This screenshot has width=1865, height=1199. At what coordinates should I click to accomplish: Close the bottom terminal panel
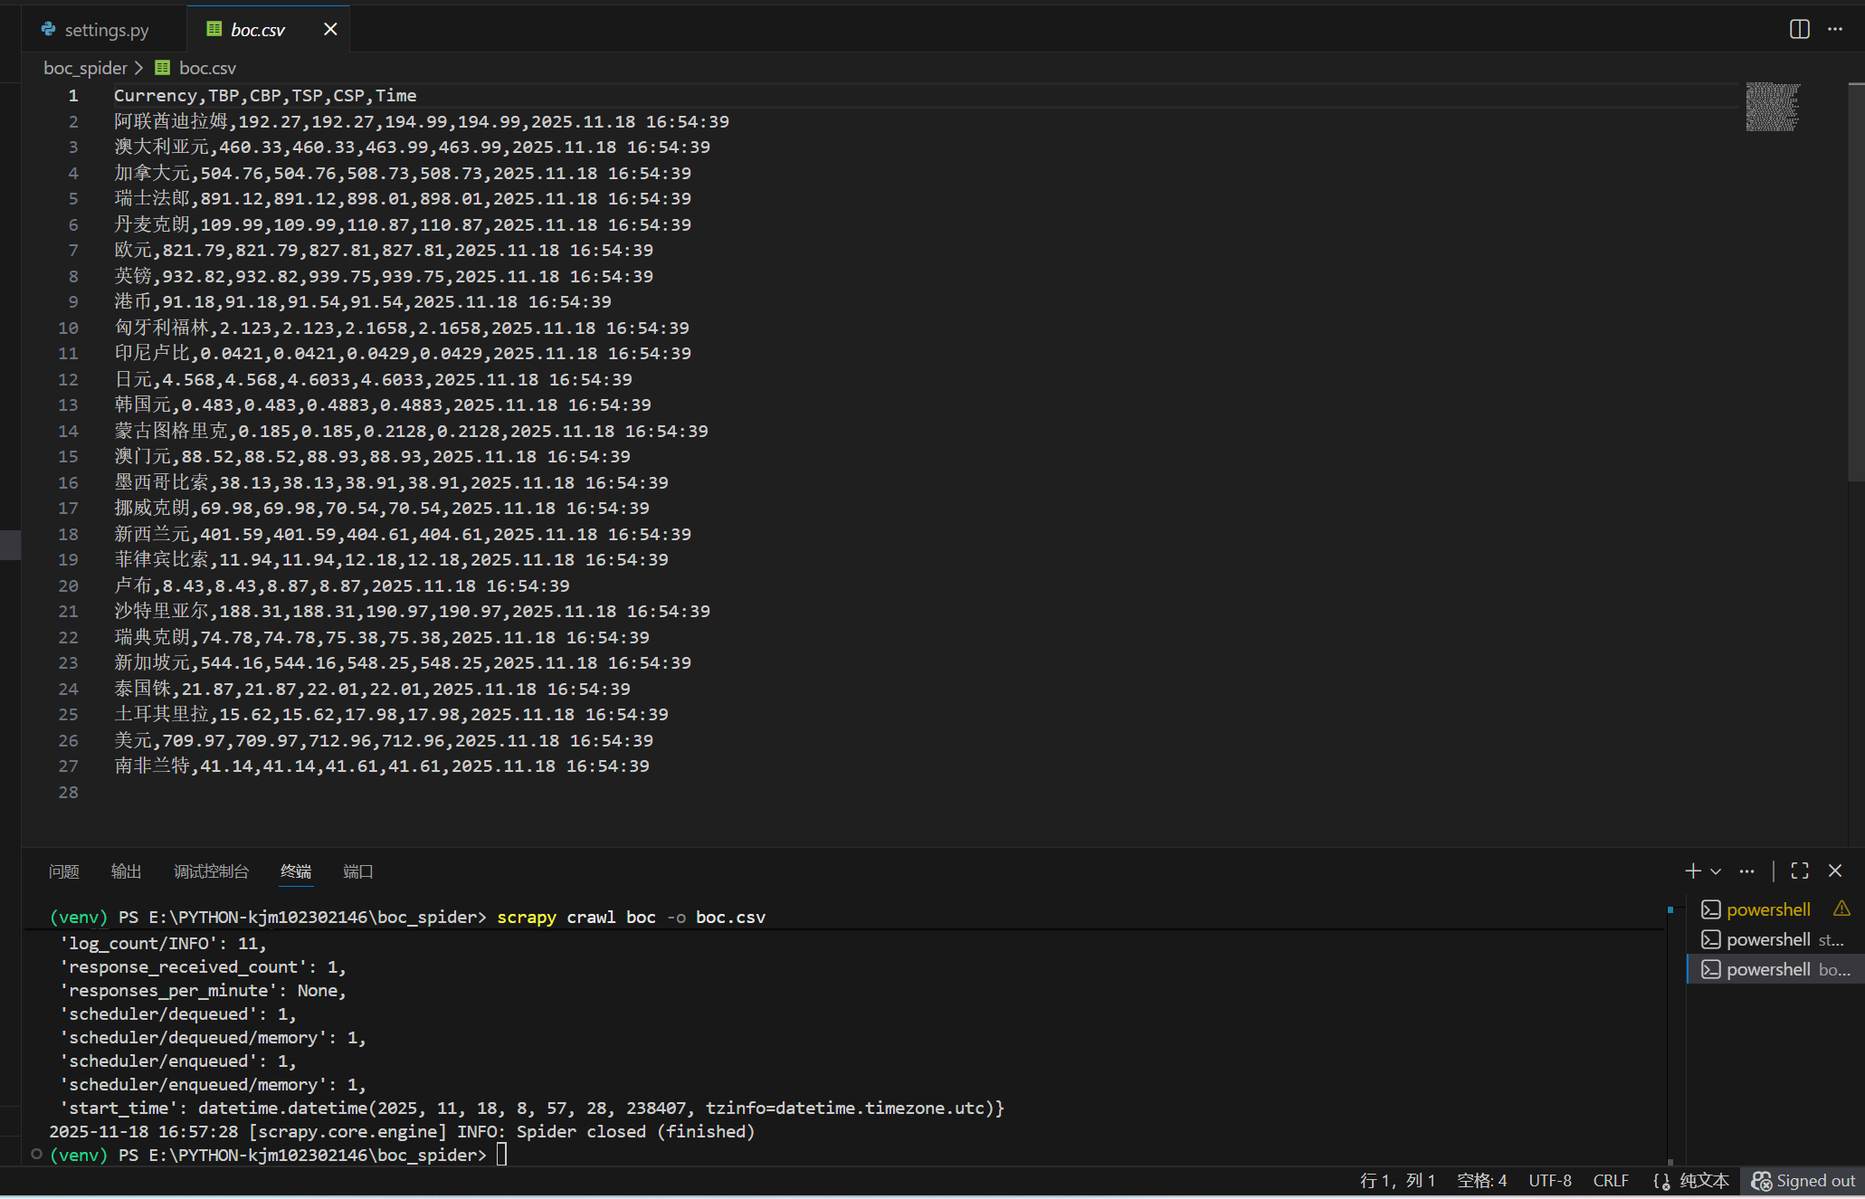click(1835, 871)
